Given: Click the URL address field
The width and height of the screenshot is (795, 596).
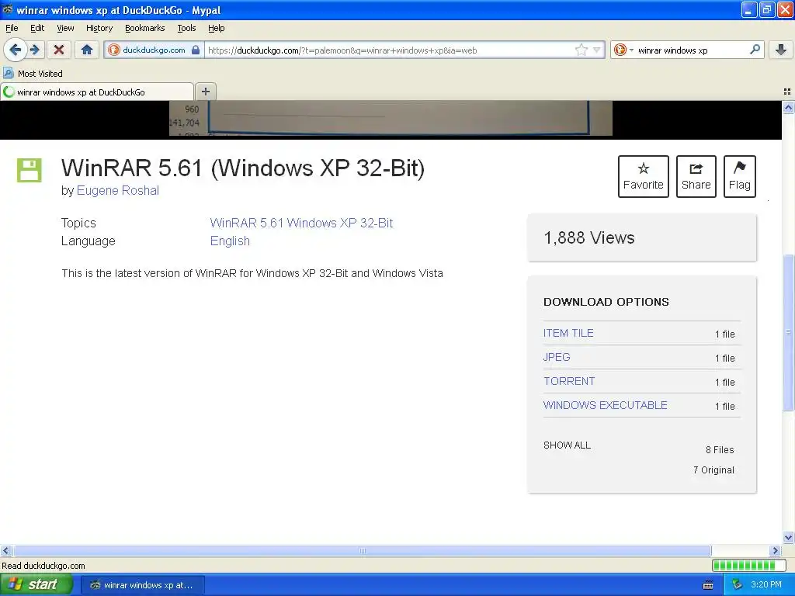Looking at the screenshot, I should tap(388, 50).
